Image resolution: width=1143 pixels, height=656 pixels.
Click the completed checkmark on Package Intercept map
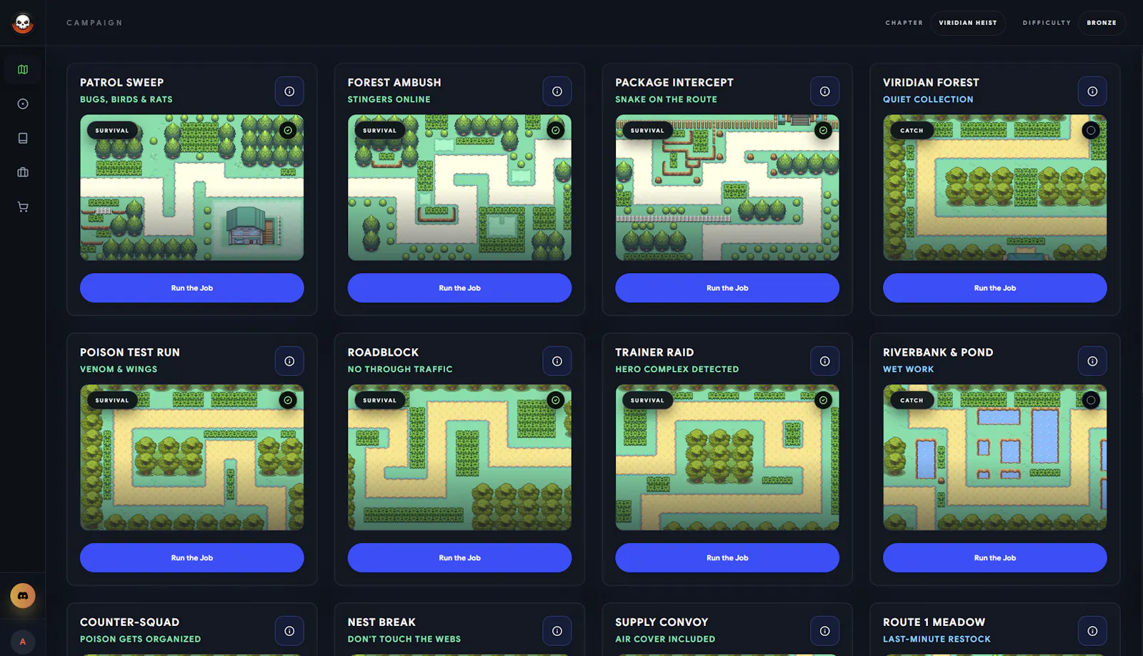click(x=823, y=131)
